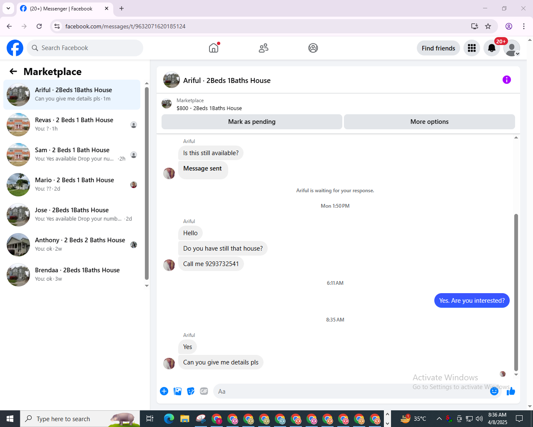
Task: Open new browser tab
Action: (122, 8)
